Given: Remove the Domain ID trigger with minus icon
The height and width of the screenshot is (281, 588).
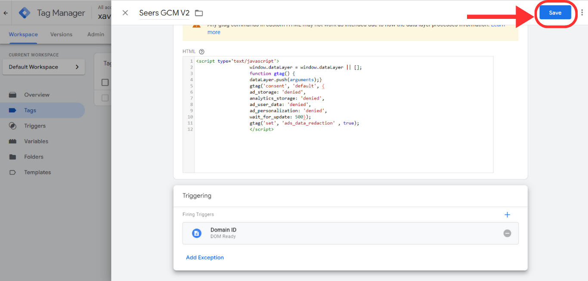Looking at the screenshot, I should (x=508, y=233).
